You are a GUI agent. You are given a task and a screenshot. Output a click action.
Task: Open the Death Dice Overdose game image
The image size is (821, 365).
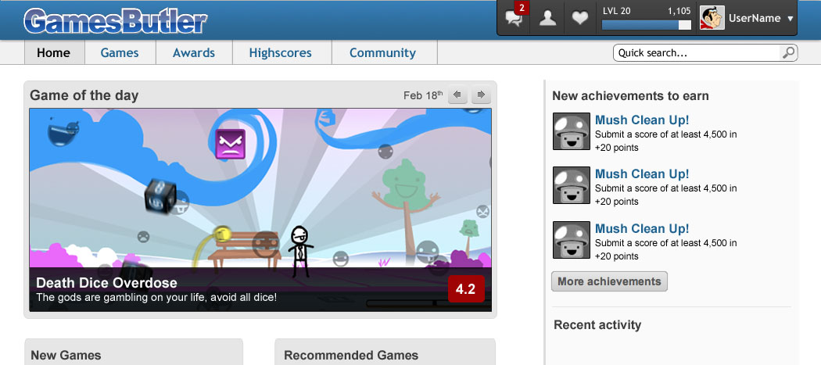pos(260,188)
